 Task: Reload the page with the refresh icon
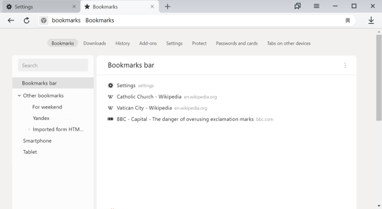27,21
